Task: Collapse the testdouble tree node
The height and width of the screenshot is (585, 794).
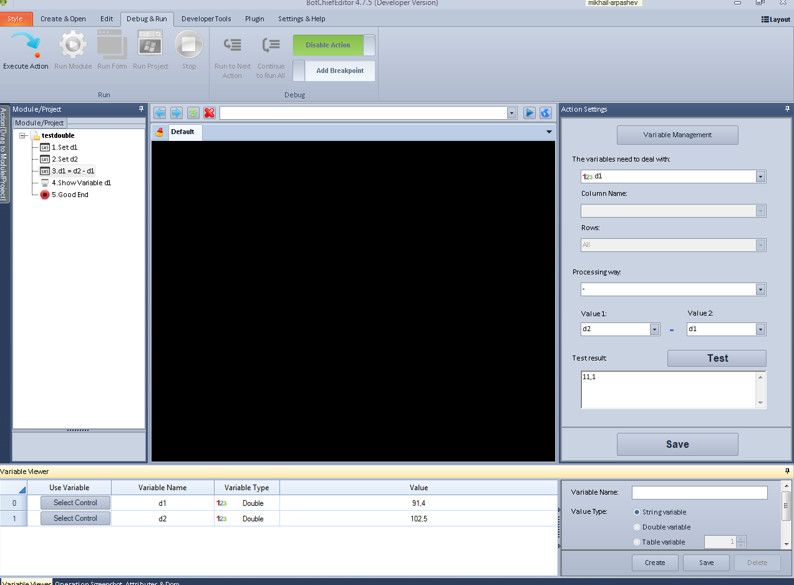Action: coord(23,135)
